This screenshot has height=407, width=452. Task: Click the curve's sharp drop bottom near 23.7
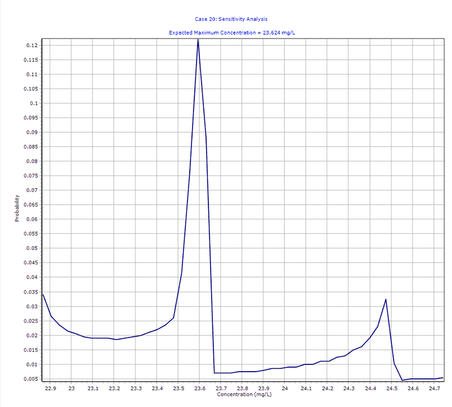pyautogui.click(x=214, y=373)
